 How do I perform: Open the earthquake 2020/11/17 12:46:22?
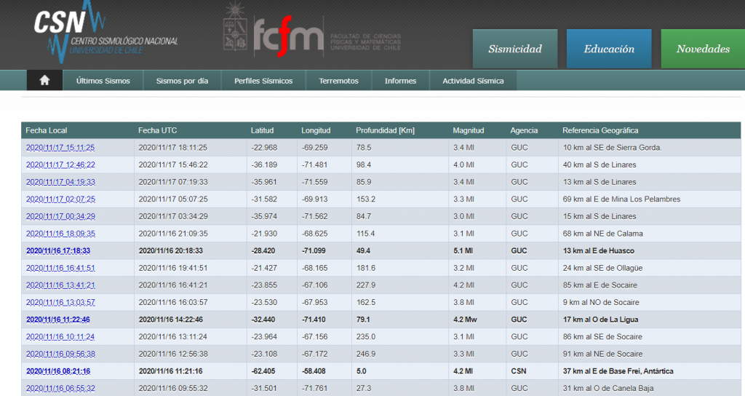(x=60, y=165)
